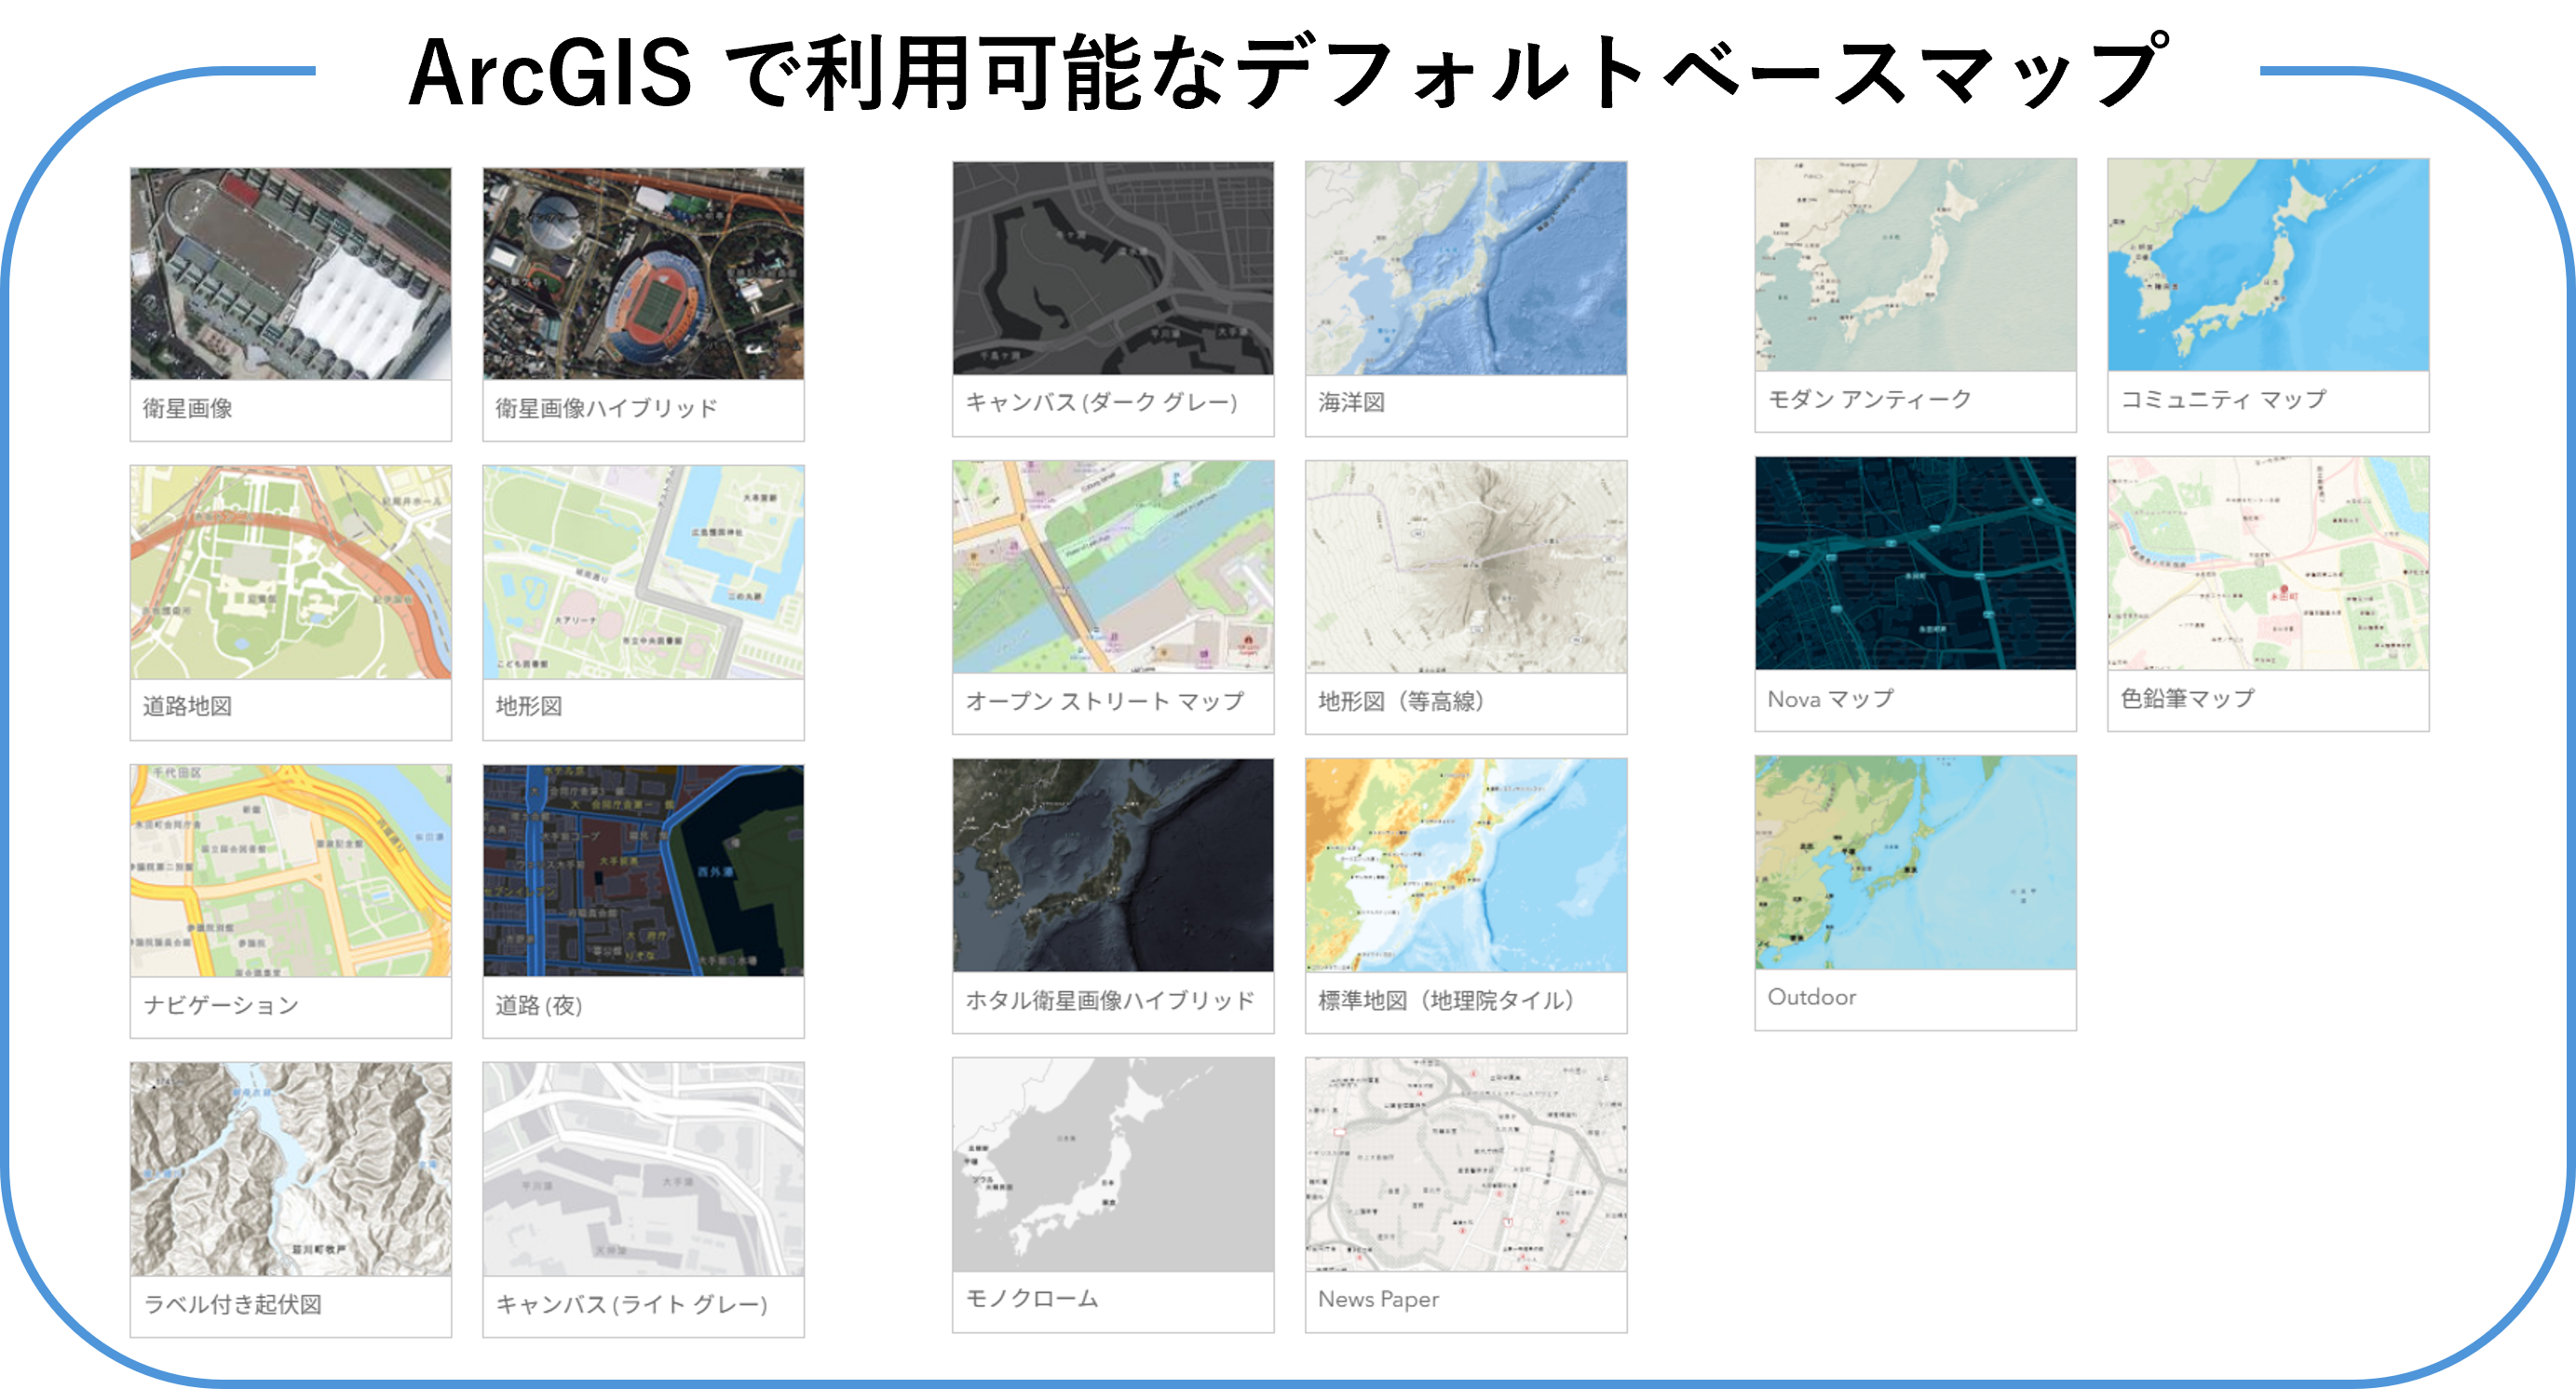
Task: Select キャンバス (ライト グレー) basemap
Action: (643, 1169)
